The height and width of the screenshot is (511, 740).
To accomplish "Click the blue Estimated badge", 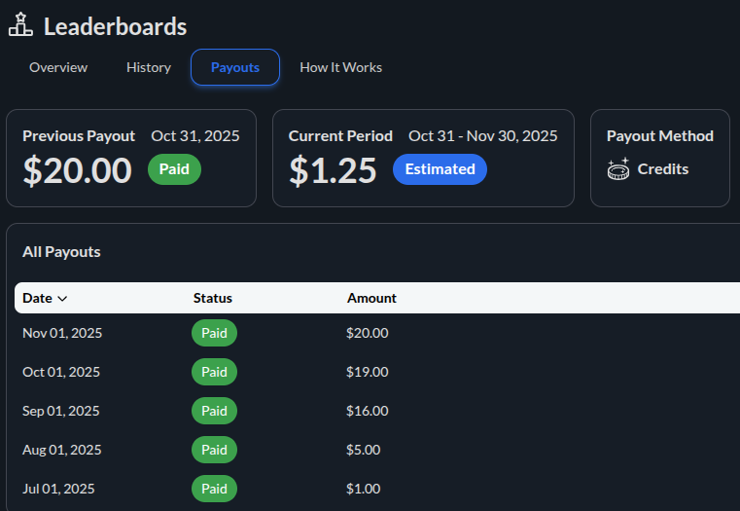I will point(440,169).
